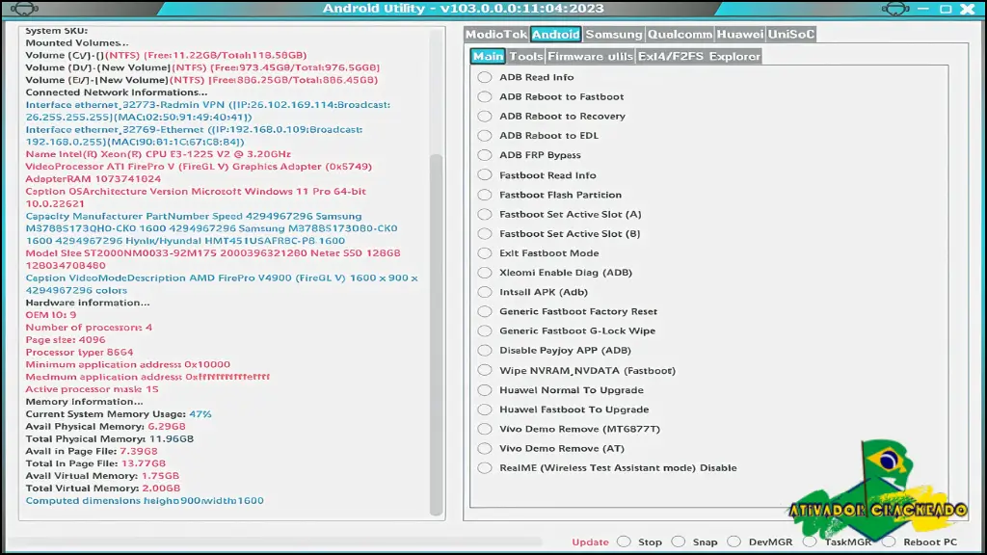Select Fastboot Set Active Slot (A)
This screenshot has height=555, width=987.
(x=484, y=214)
